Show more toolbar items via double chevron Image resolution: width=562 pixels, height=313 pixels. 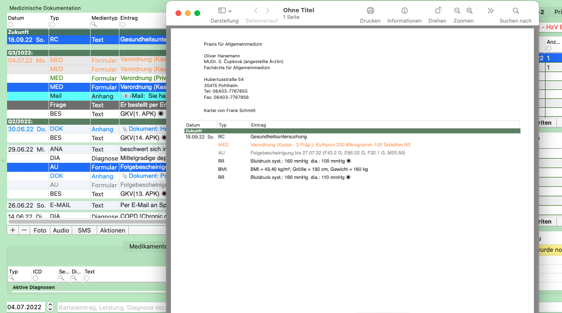490,11
